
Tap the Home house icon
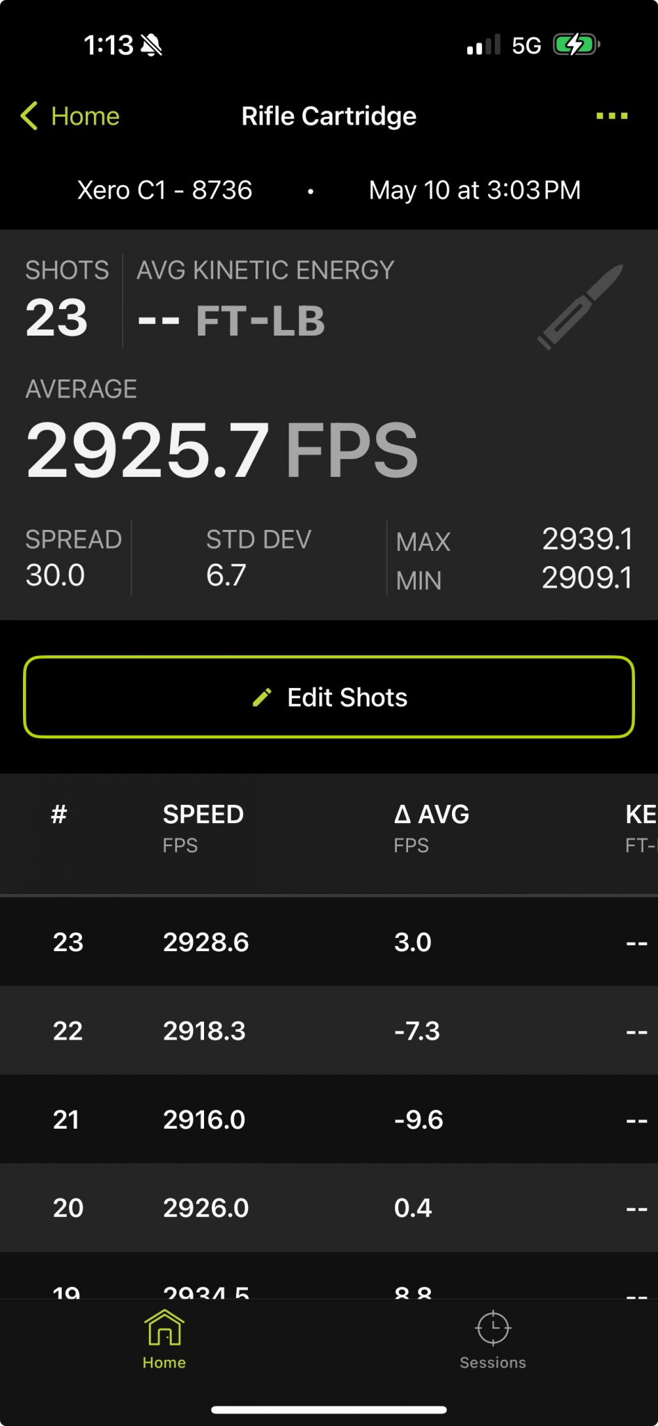(x=164, y=1328)
